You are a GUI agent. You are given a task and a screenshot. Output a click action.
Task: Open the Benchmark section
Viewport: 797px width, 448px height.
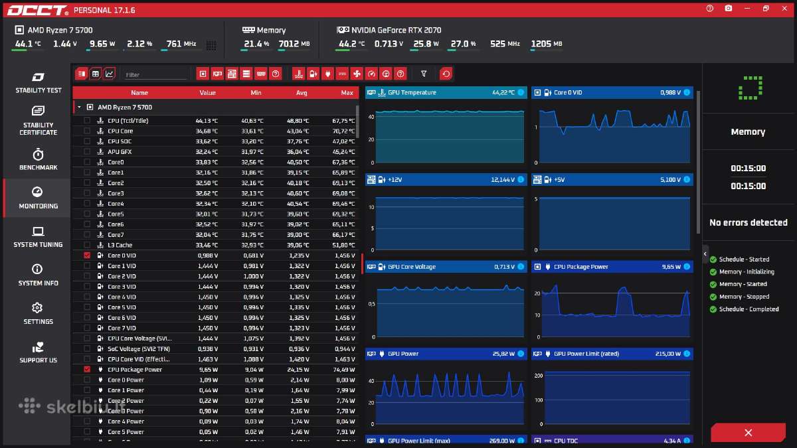[x=38, y=159]
